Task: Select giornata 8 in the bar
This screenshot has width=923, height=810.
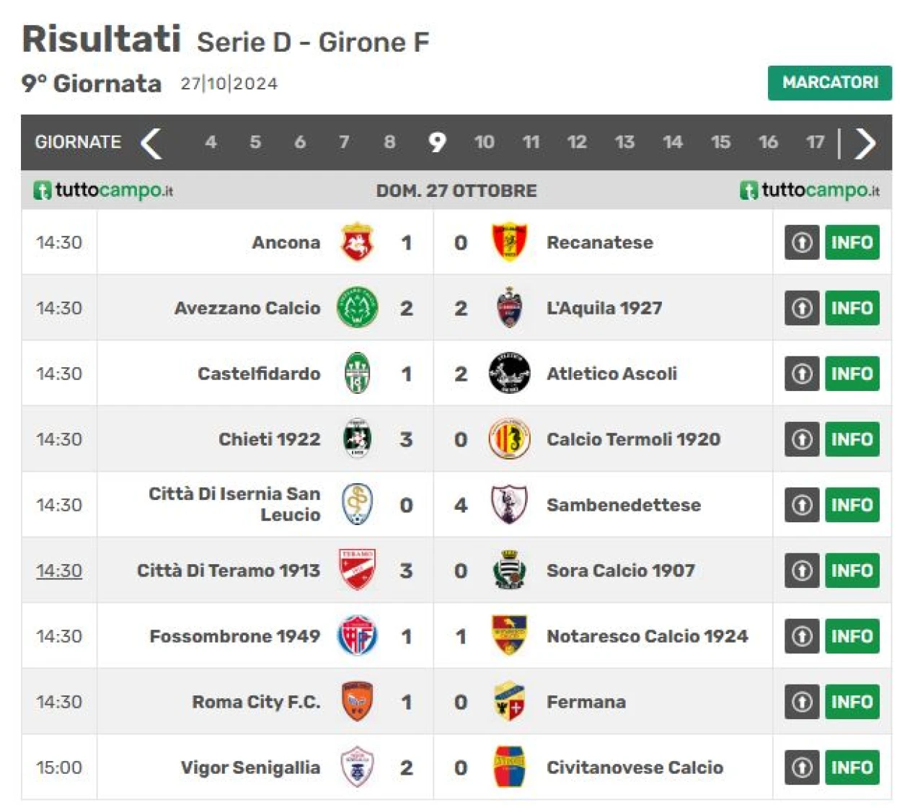Action: coord(389,142)
